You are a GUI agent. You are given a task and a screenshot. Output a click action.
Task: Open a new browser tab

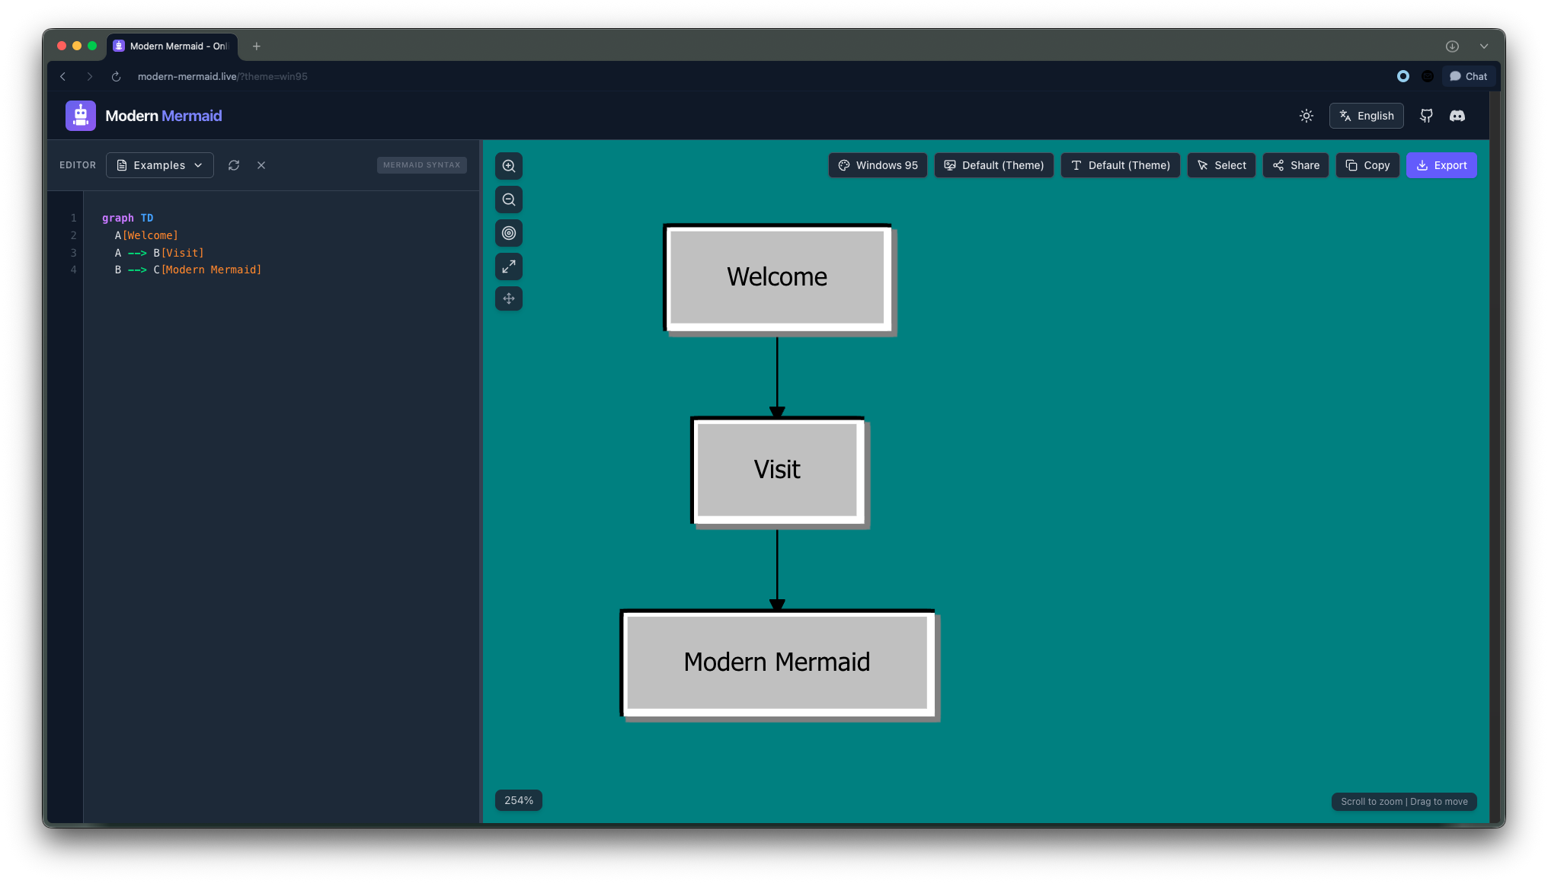coord(257,46)
